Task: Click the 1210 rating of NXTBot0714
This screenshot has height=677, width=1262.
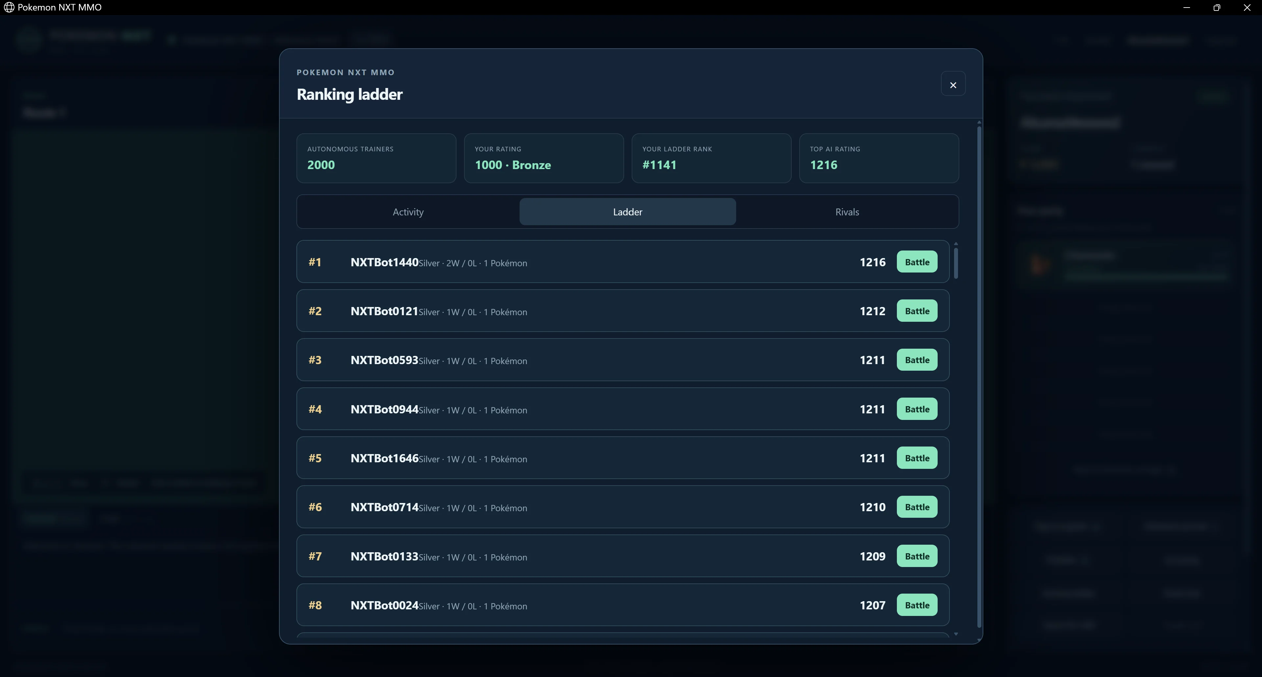Action: [x=873, y=507]
